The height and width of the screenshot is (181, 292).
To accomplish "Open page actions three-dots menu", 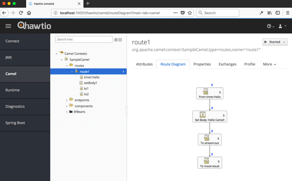I will 175,13.
